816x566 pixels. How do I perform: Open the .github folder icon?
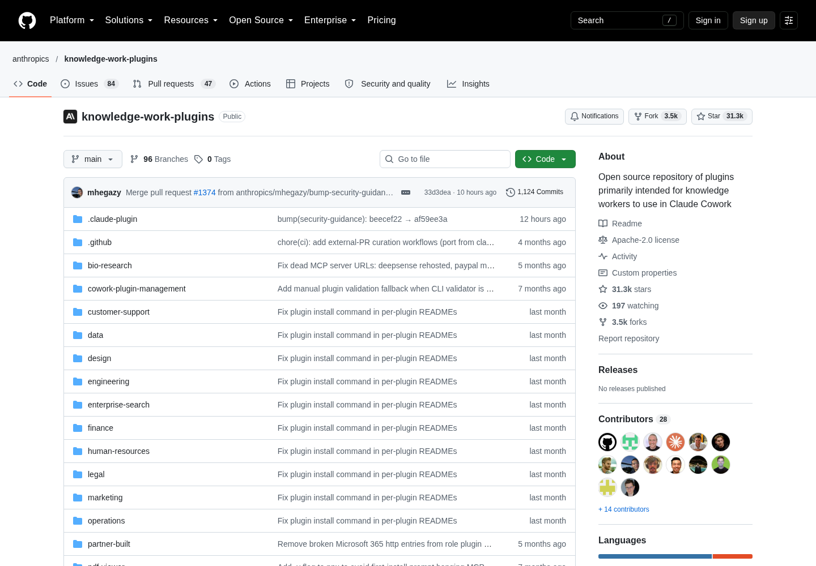click(x=78, y=242)
